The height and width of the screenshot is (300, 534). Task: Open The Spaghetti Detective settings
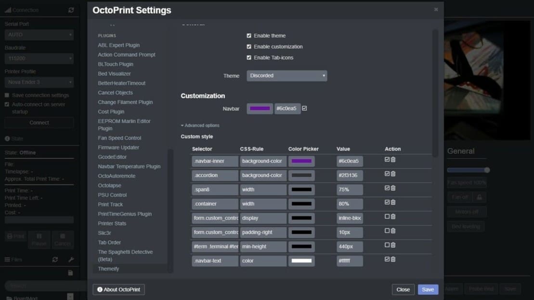click(125, 255)
